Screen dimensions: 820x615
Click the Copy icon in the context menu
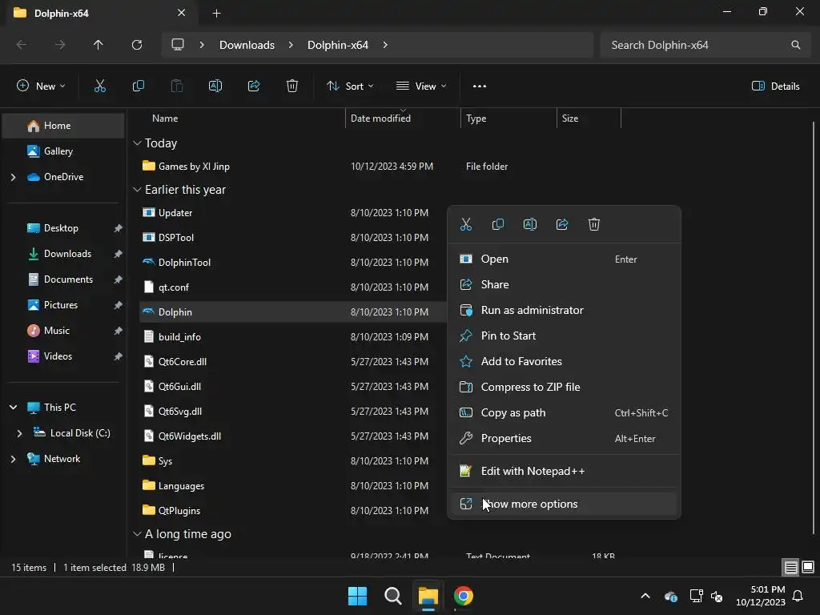coord(498,224)
